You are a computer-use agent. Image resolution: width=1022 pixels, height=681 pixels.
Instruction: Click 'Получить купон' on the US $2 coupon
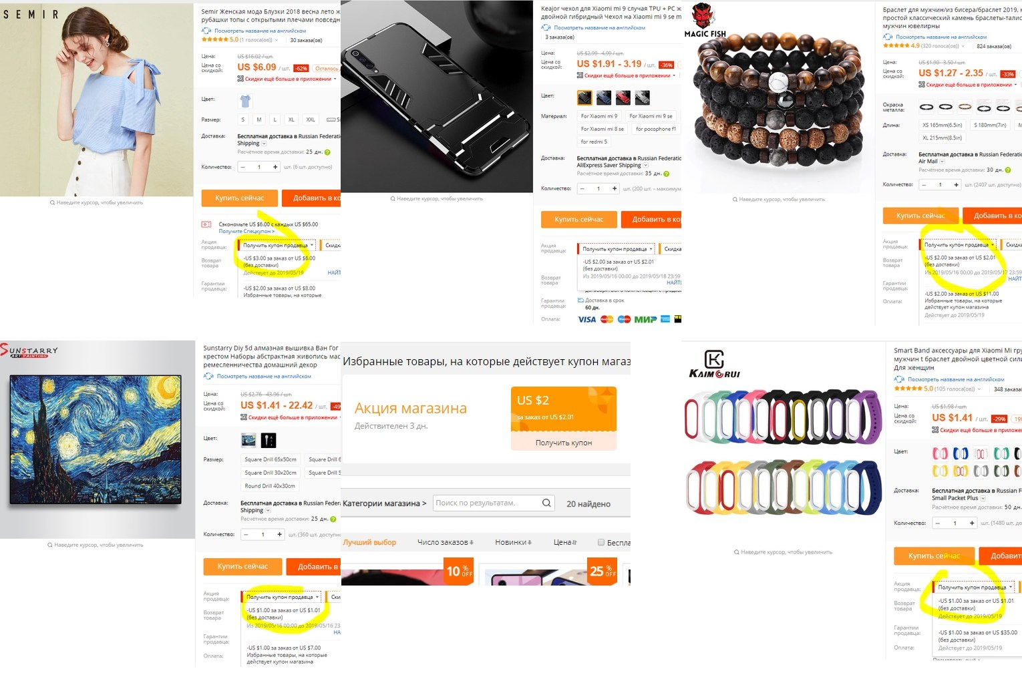(x=564, y=443)
